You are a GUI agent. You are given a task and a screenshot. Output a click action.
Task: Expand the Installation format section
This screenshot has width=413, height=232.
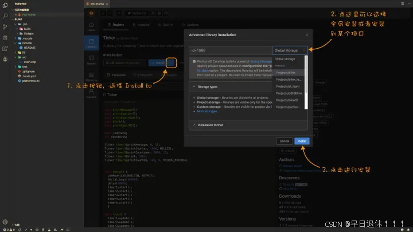coord(248,125)
